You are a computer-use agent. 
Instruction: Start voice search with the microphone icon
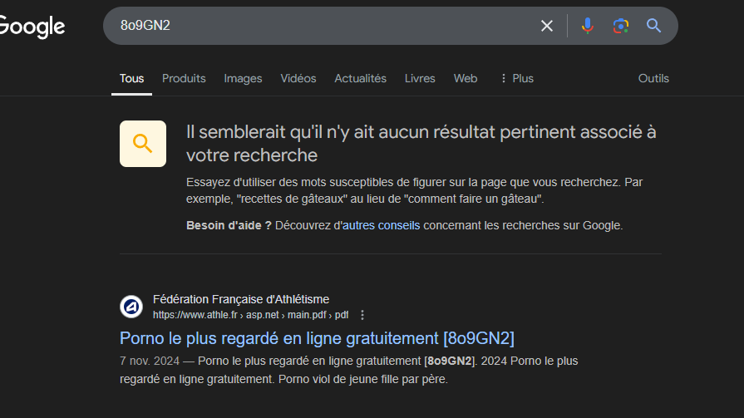coord(588,26)
